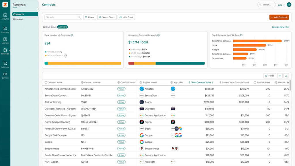
Task: Click the Amazon supplier logo icon
Action: [x=142, y=89]
